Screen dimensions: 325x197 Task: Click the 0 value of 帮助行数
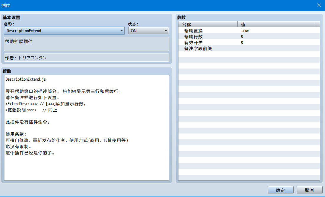(242, 36)
